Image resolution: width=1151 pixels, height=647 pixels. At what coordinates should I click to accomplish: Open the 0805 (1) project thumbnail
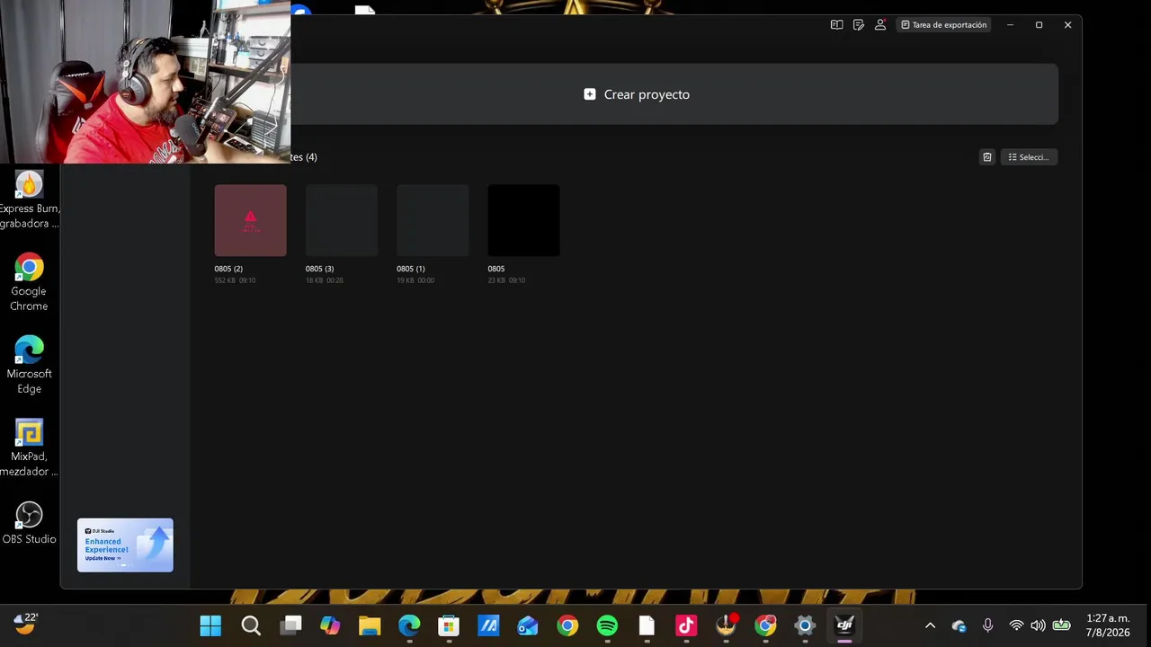point(433,220)
